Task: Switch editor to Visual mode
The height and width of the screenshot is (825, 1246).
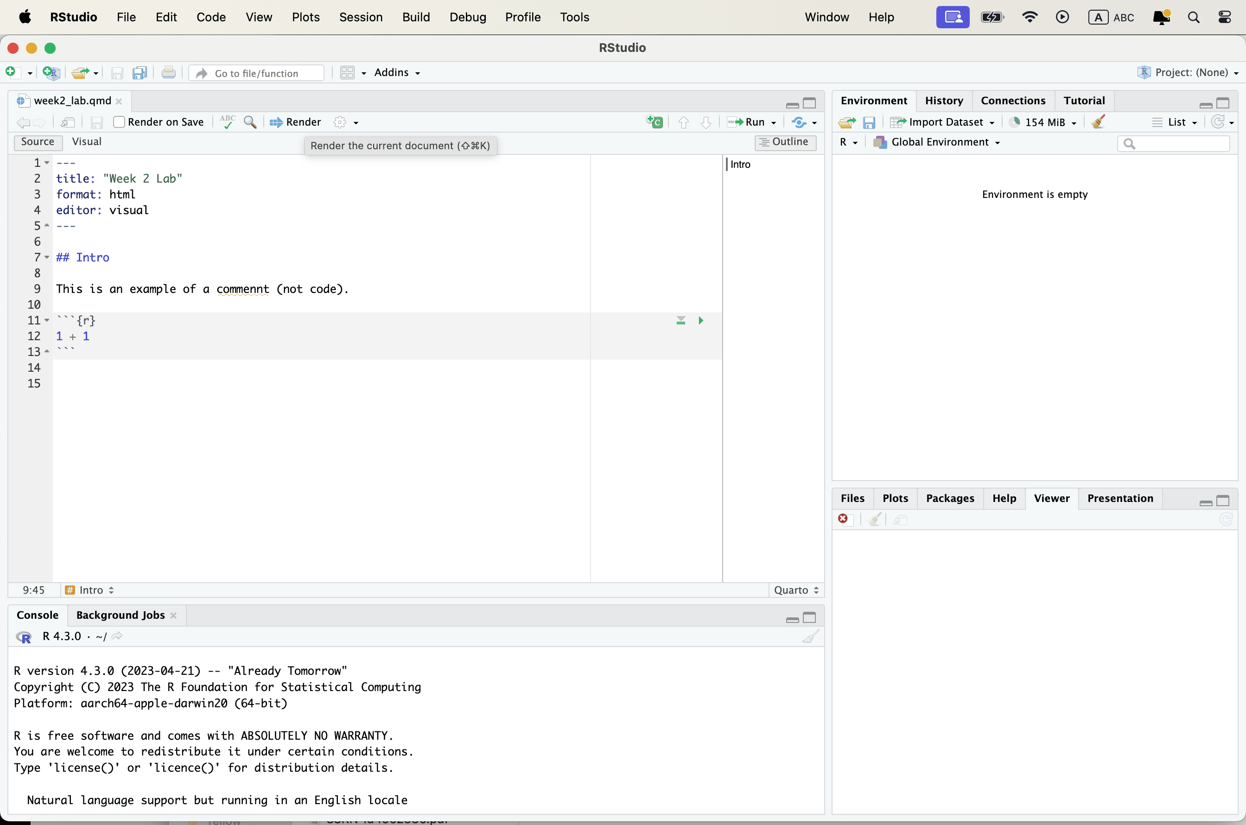Action: [x=87, y=141]
